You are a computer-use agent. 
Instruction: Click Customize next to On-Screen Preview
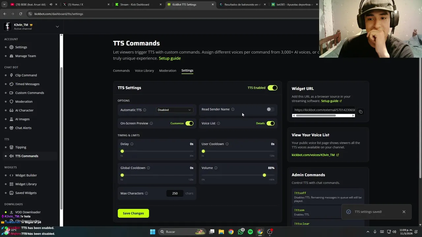click(177, 123)
